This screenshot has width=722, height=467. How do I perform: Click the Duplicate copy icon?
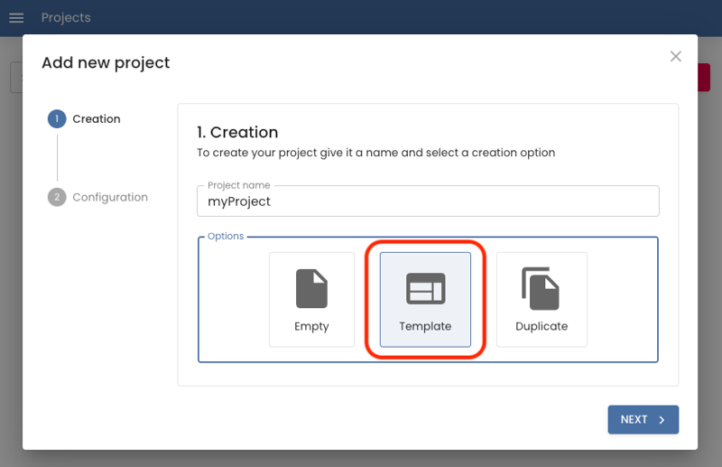541,289
